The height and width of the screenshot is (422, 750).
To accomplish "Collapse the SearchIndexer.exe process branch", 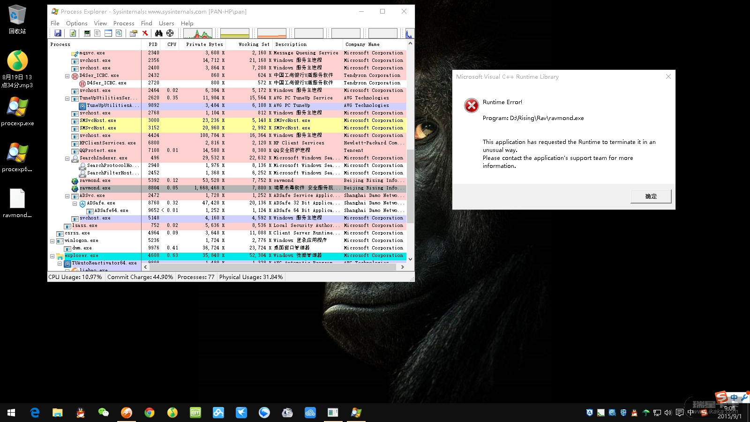I will 67,158.
